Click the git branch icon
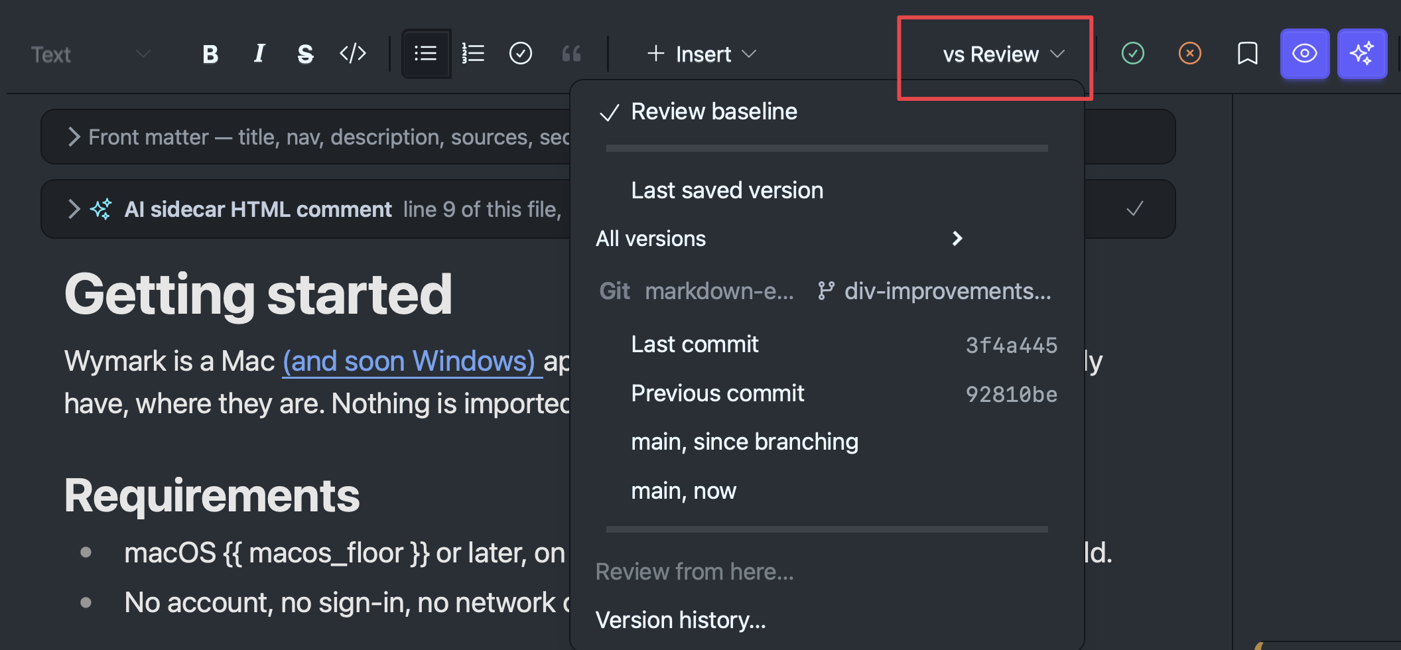Image resolution: width=1401 pixels, height=650 pixels. pos(826,291)
